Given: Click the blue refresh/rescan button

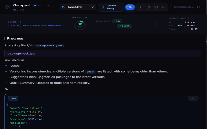Looking at the screenshot, I should [130, 7].
